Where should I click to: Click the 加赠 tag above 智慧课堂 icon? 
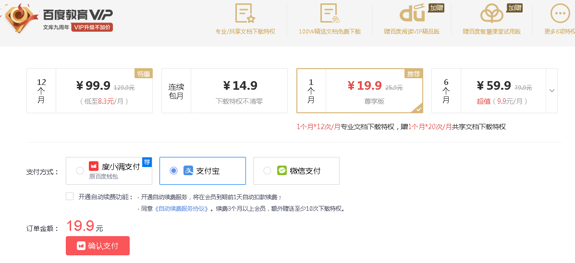pyautogui.click(x=514, y=8)
